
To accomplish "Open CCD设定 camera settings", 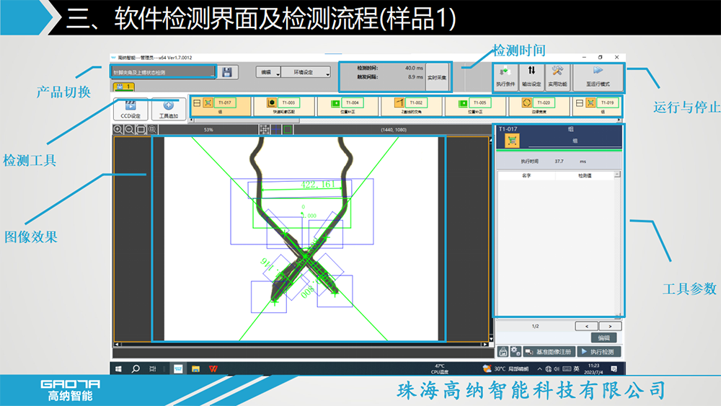I will point(131,109).
